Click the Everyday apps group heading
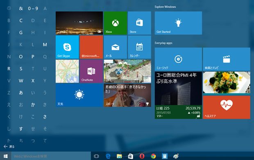Image resolution: width=254 pixels, height=160 pixels. (x=163, y=43)
